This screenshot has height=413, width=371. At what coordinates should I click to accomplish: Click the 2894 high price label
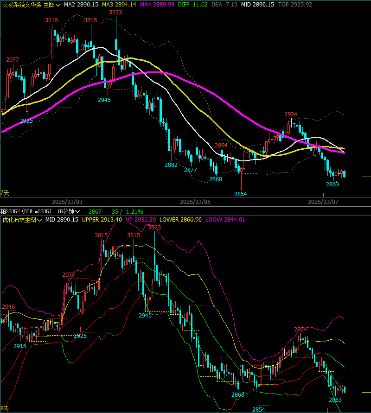[221, 146]
